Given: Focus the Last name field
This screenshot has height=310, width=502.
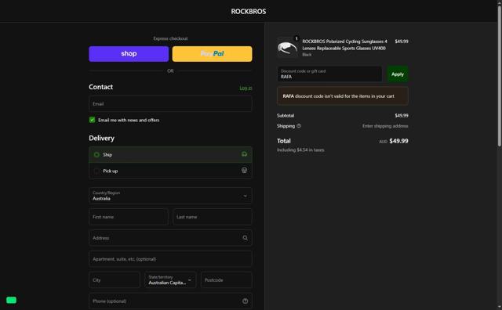Looking at the screenshot, I should 213,217.
